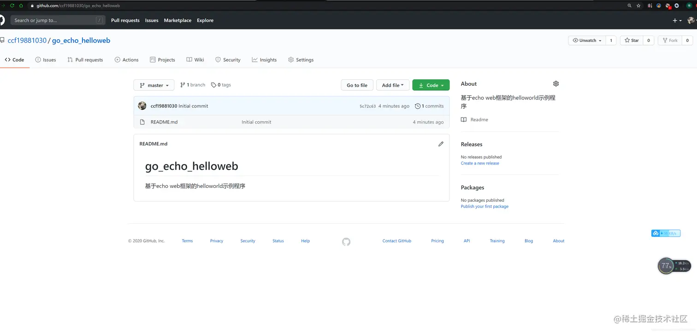The image size is (697, 333).
Task: Open the Readme section via the book icon
Action: (463, 119)
